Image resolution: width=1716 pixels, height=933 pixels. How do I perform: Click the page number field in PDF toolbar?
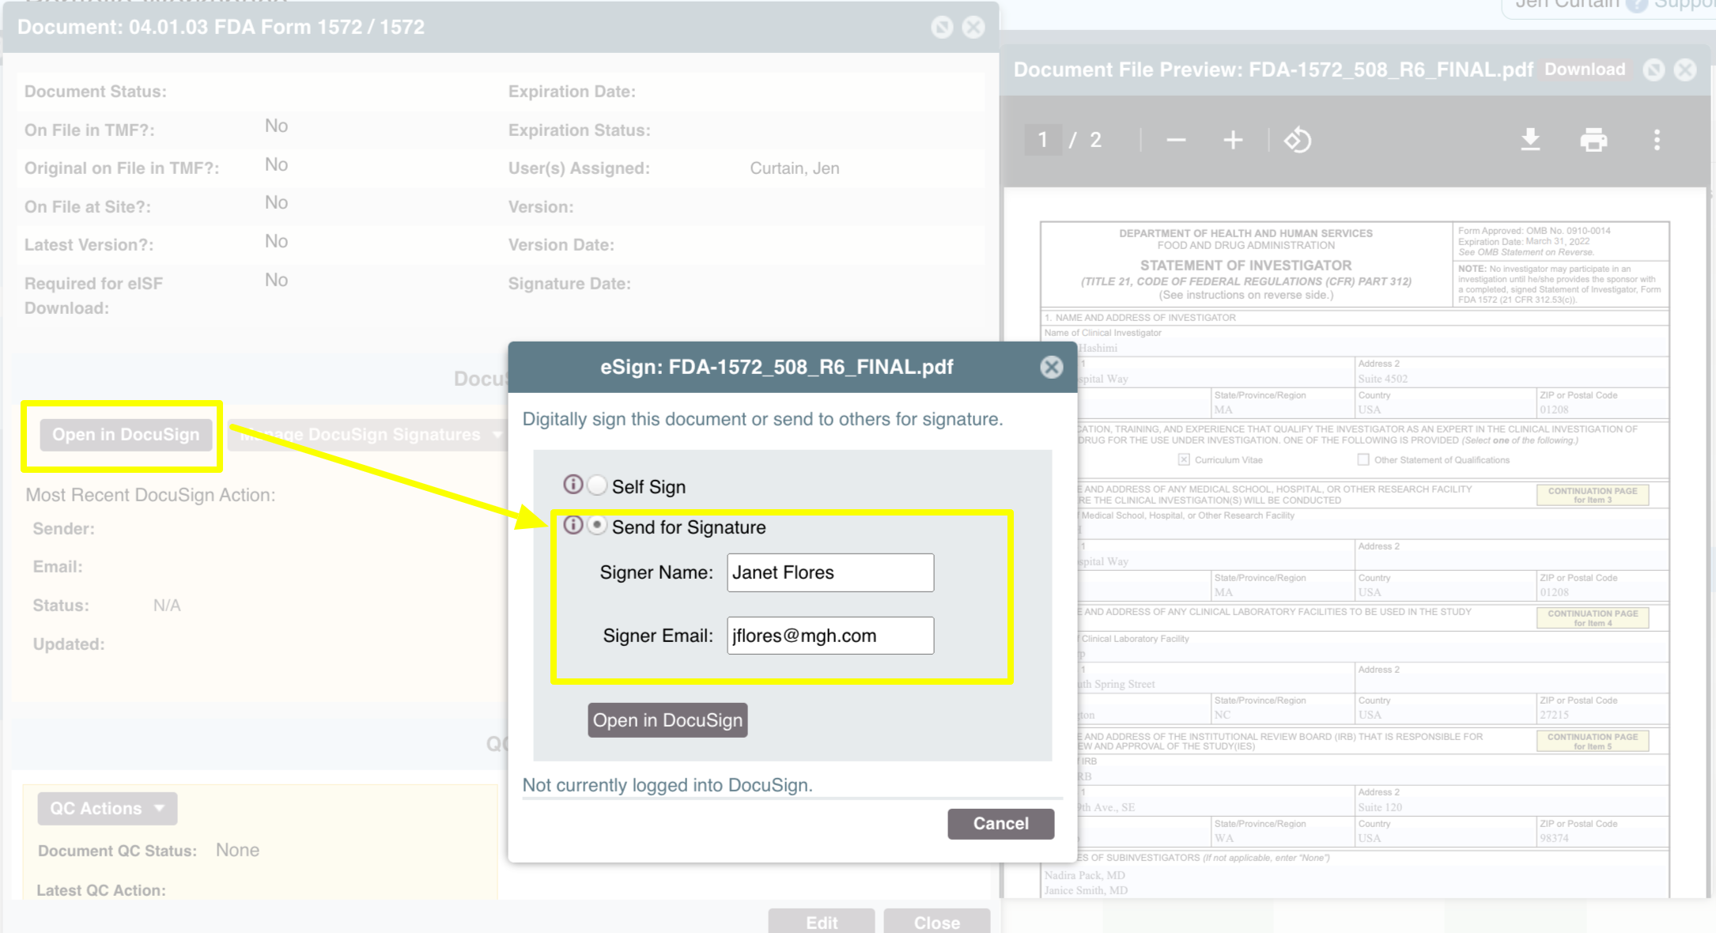point(1043,140)
